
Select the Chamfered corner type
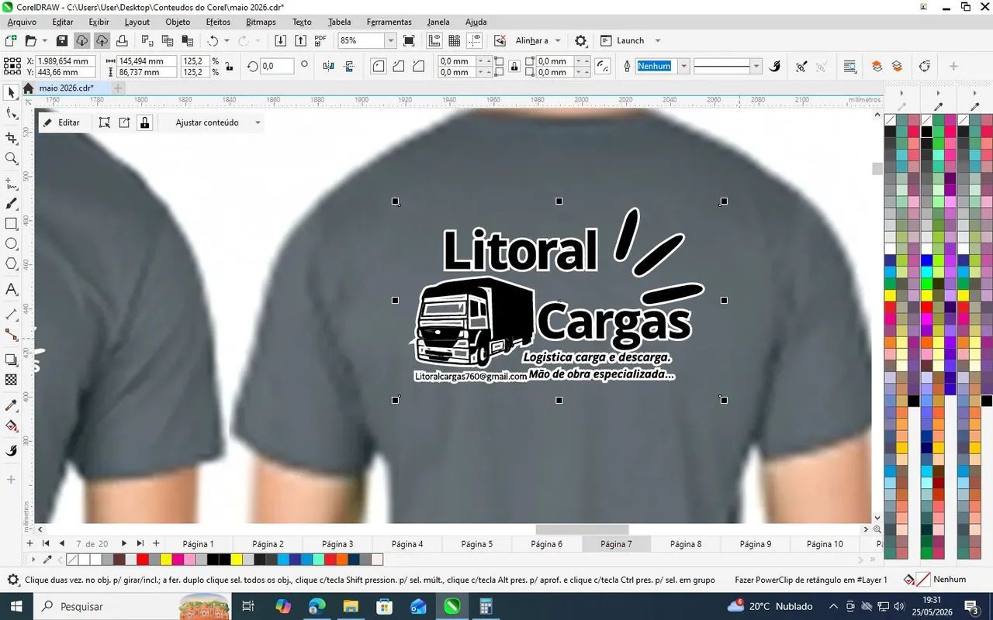tap(420, 67)
